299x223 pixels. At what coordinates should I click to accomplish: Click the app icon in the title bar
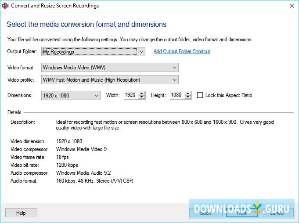click(x=5, y=6)
